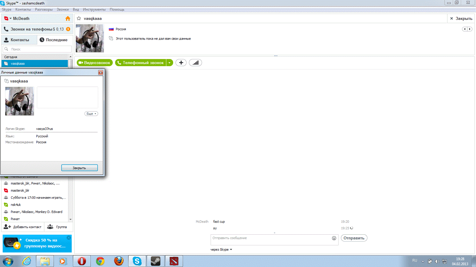The image size is (476, 267).
Task: Select the masterok_blr contact
Action: tap(35, 190)
